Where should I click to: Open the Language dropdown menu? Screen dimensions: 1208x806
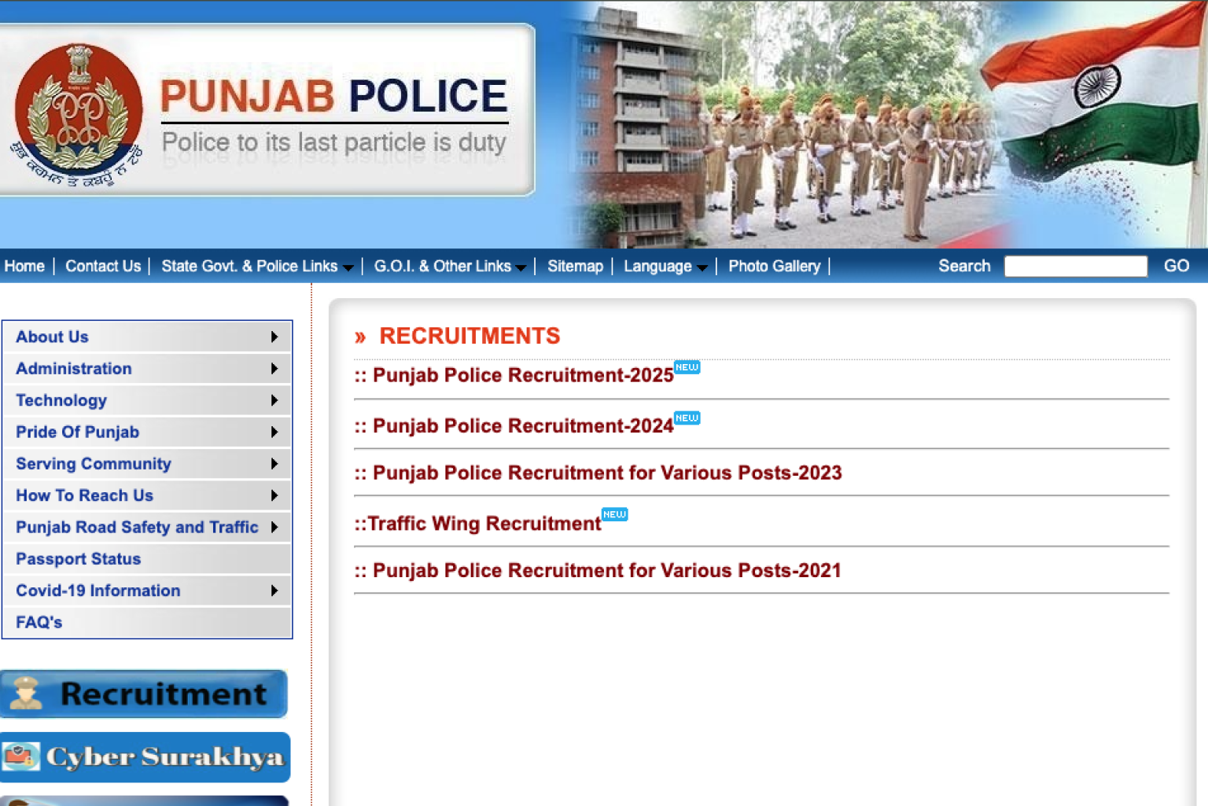coord(665,266)
